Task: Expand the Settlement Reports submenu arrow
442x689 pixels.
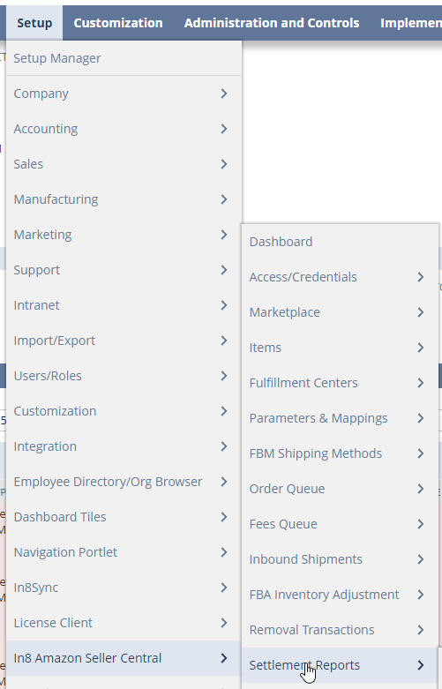Action: [x=421, y=665]
